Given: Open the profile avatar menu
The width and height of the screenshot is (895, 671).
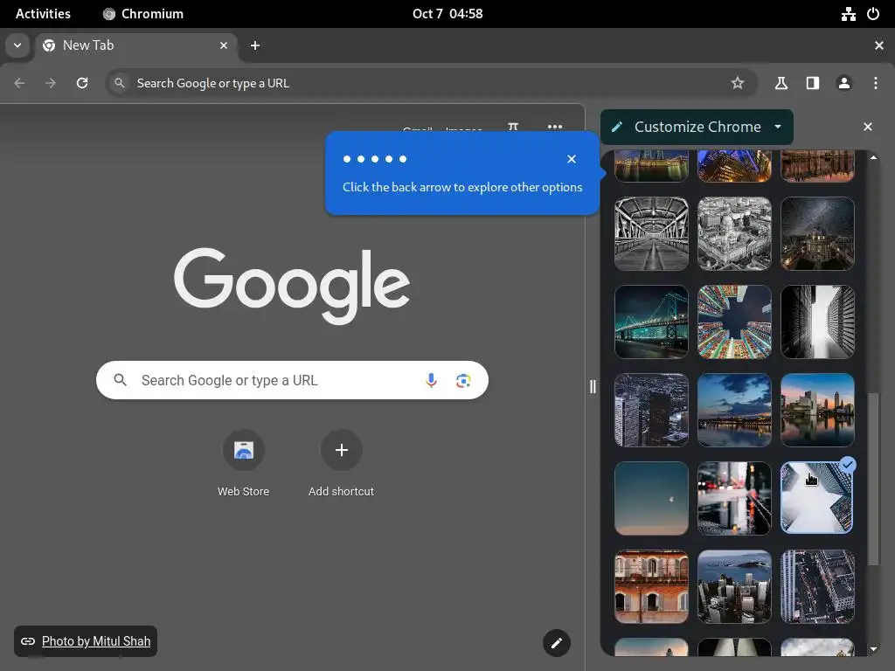Looking at the screenshot, I should pos(844,83).
